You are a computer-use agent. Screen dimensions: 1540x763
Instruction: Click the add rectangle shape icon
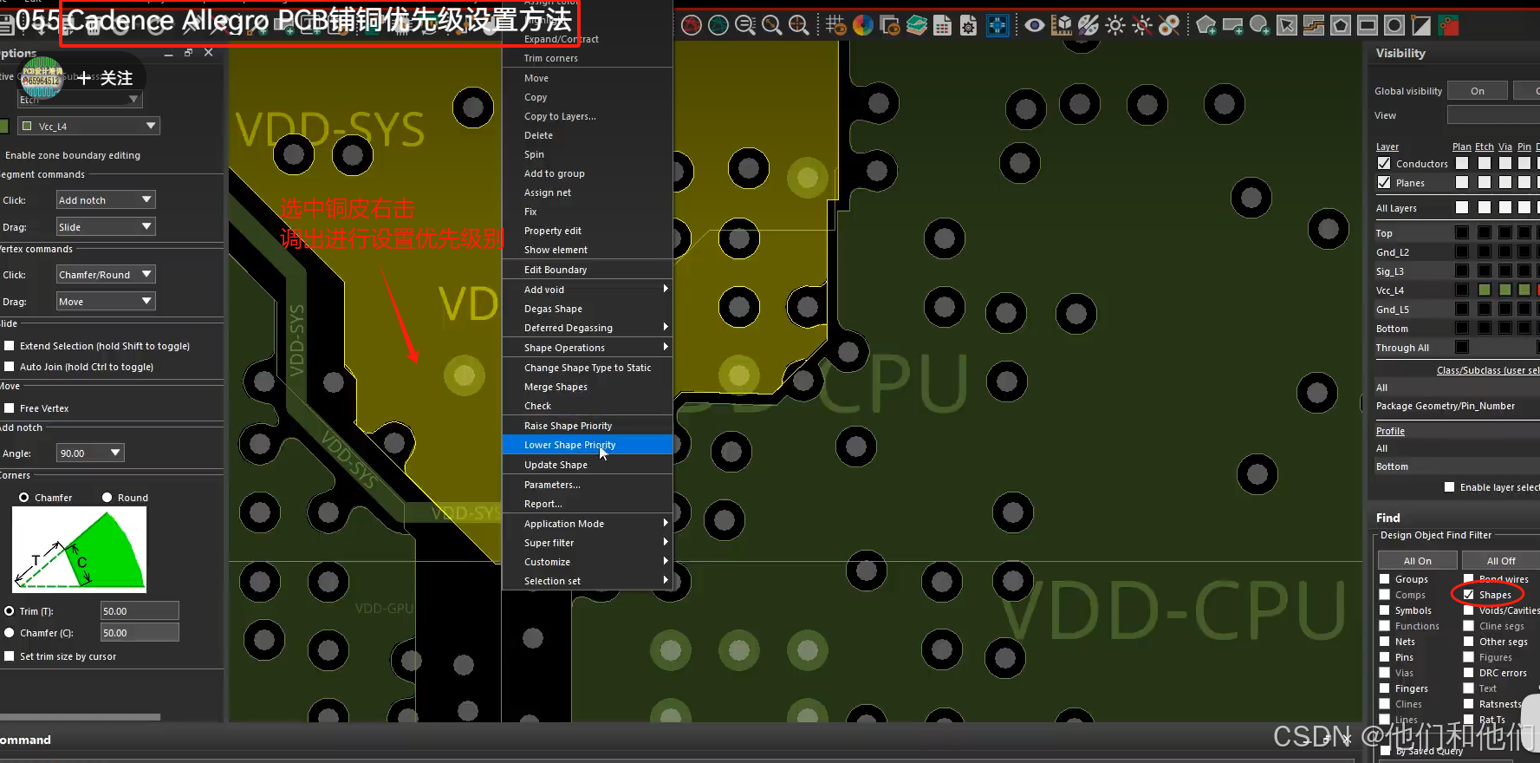[x=1233, y=25]
